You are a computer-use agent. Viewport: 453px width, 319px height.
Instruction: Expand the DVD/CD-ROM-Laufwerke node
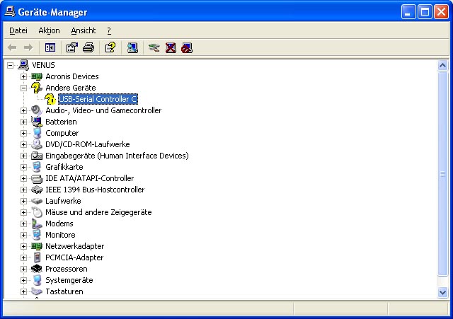point(23,144)
